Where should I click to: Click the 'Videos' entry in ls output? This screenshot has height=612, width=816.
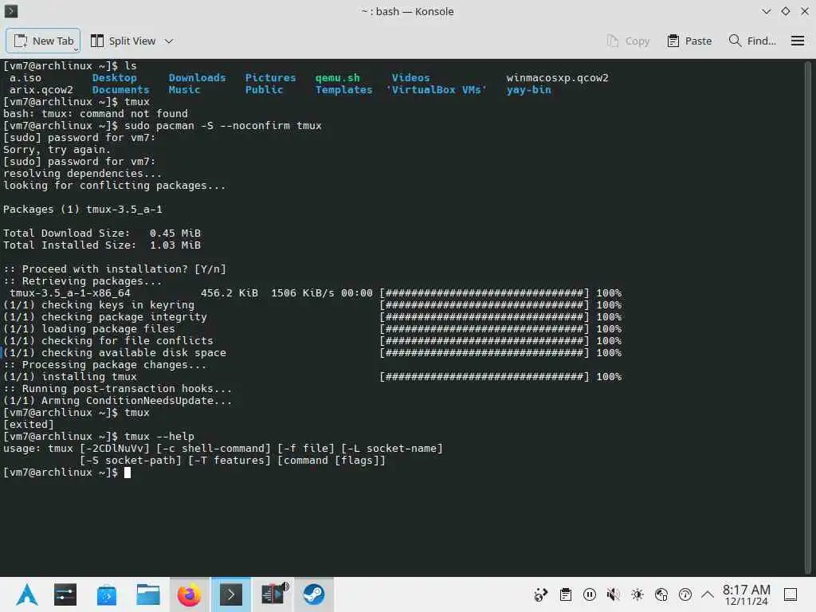(x=411, y=77)
